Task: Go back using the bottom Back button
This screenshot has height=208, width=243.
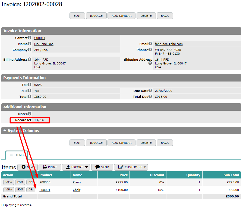Action: [165, 143]
